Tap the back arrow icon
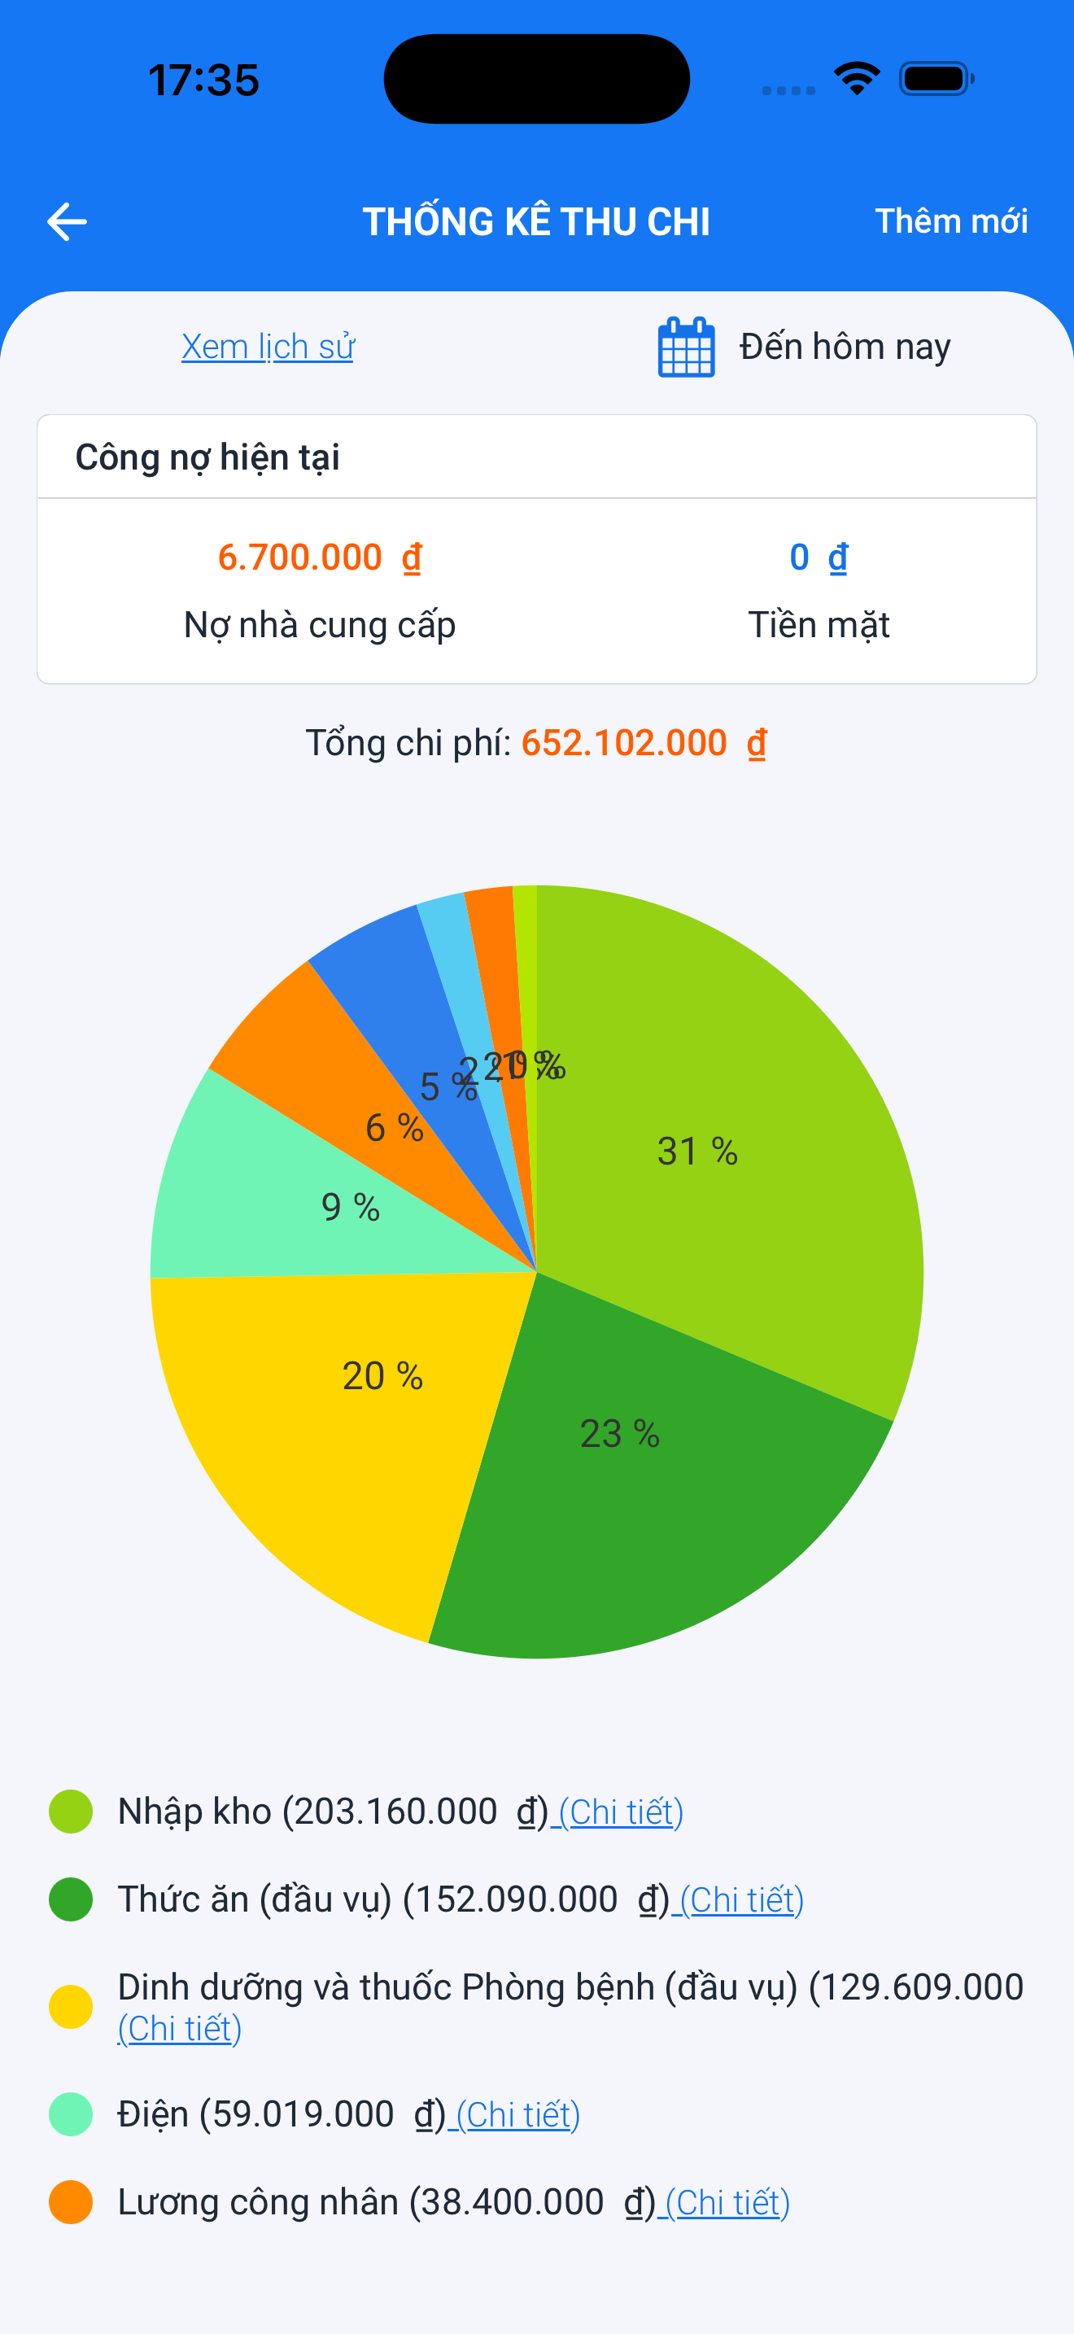The width and height of the screenshot is (1074, 2334). point(67,222)
